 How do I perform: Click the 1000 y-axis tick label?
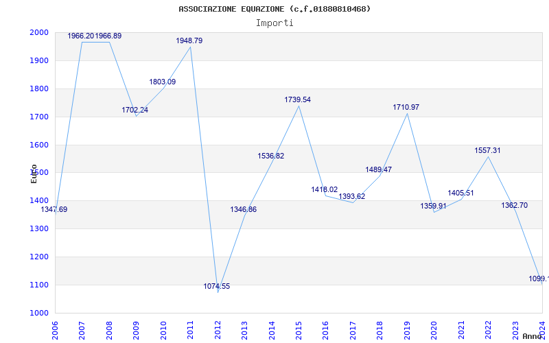tap(39, 313)
